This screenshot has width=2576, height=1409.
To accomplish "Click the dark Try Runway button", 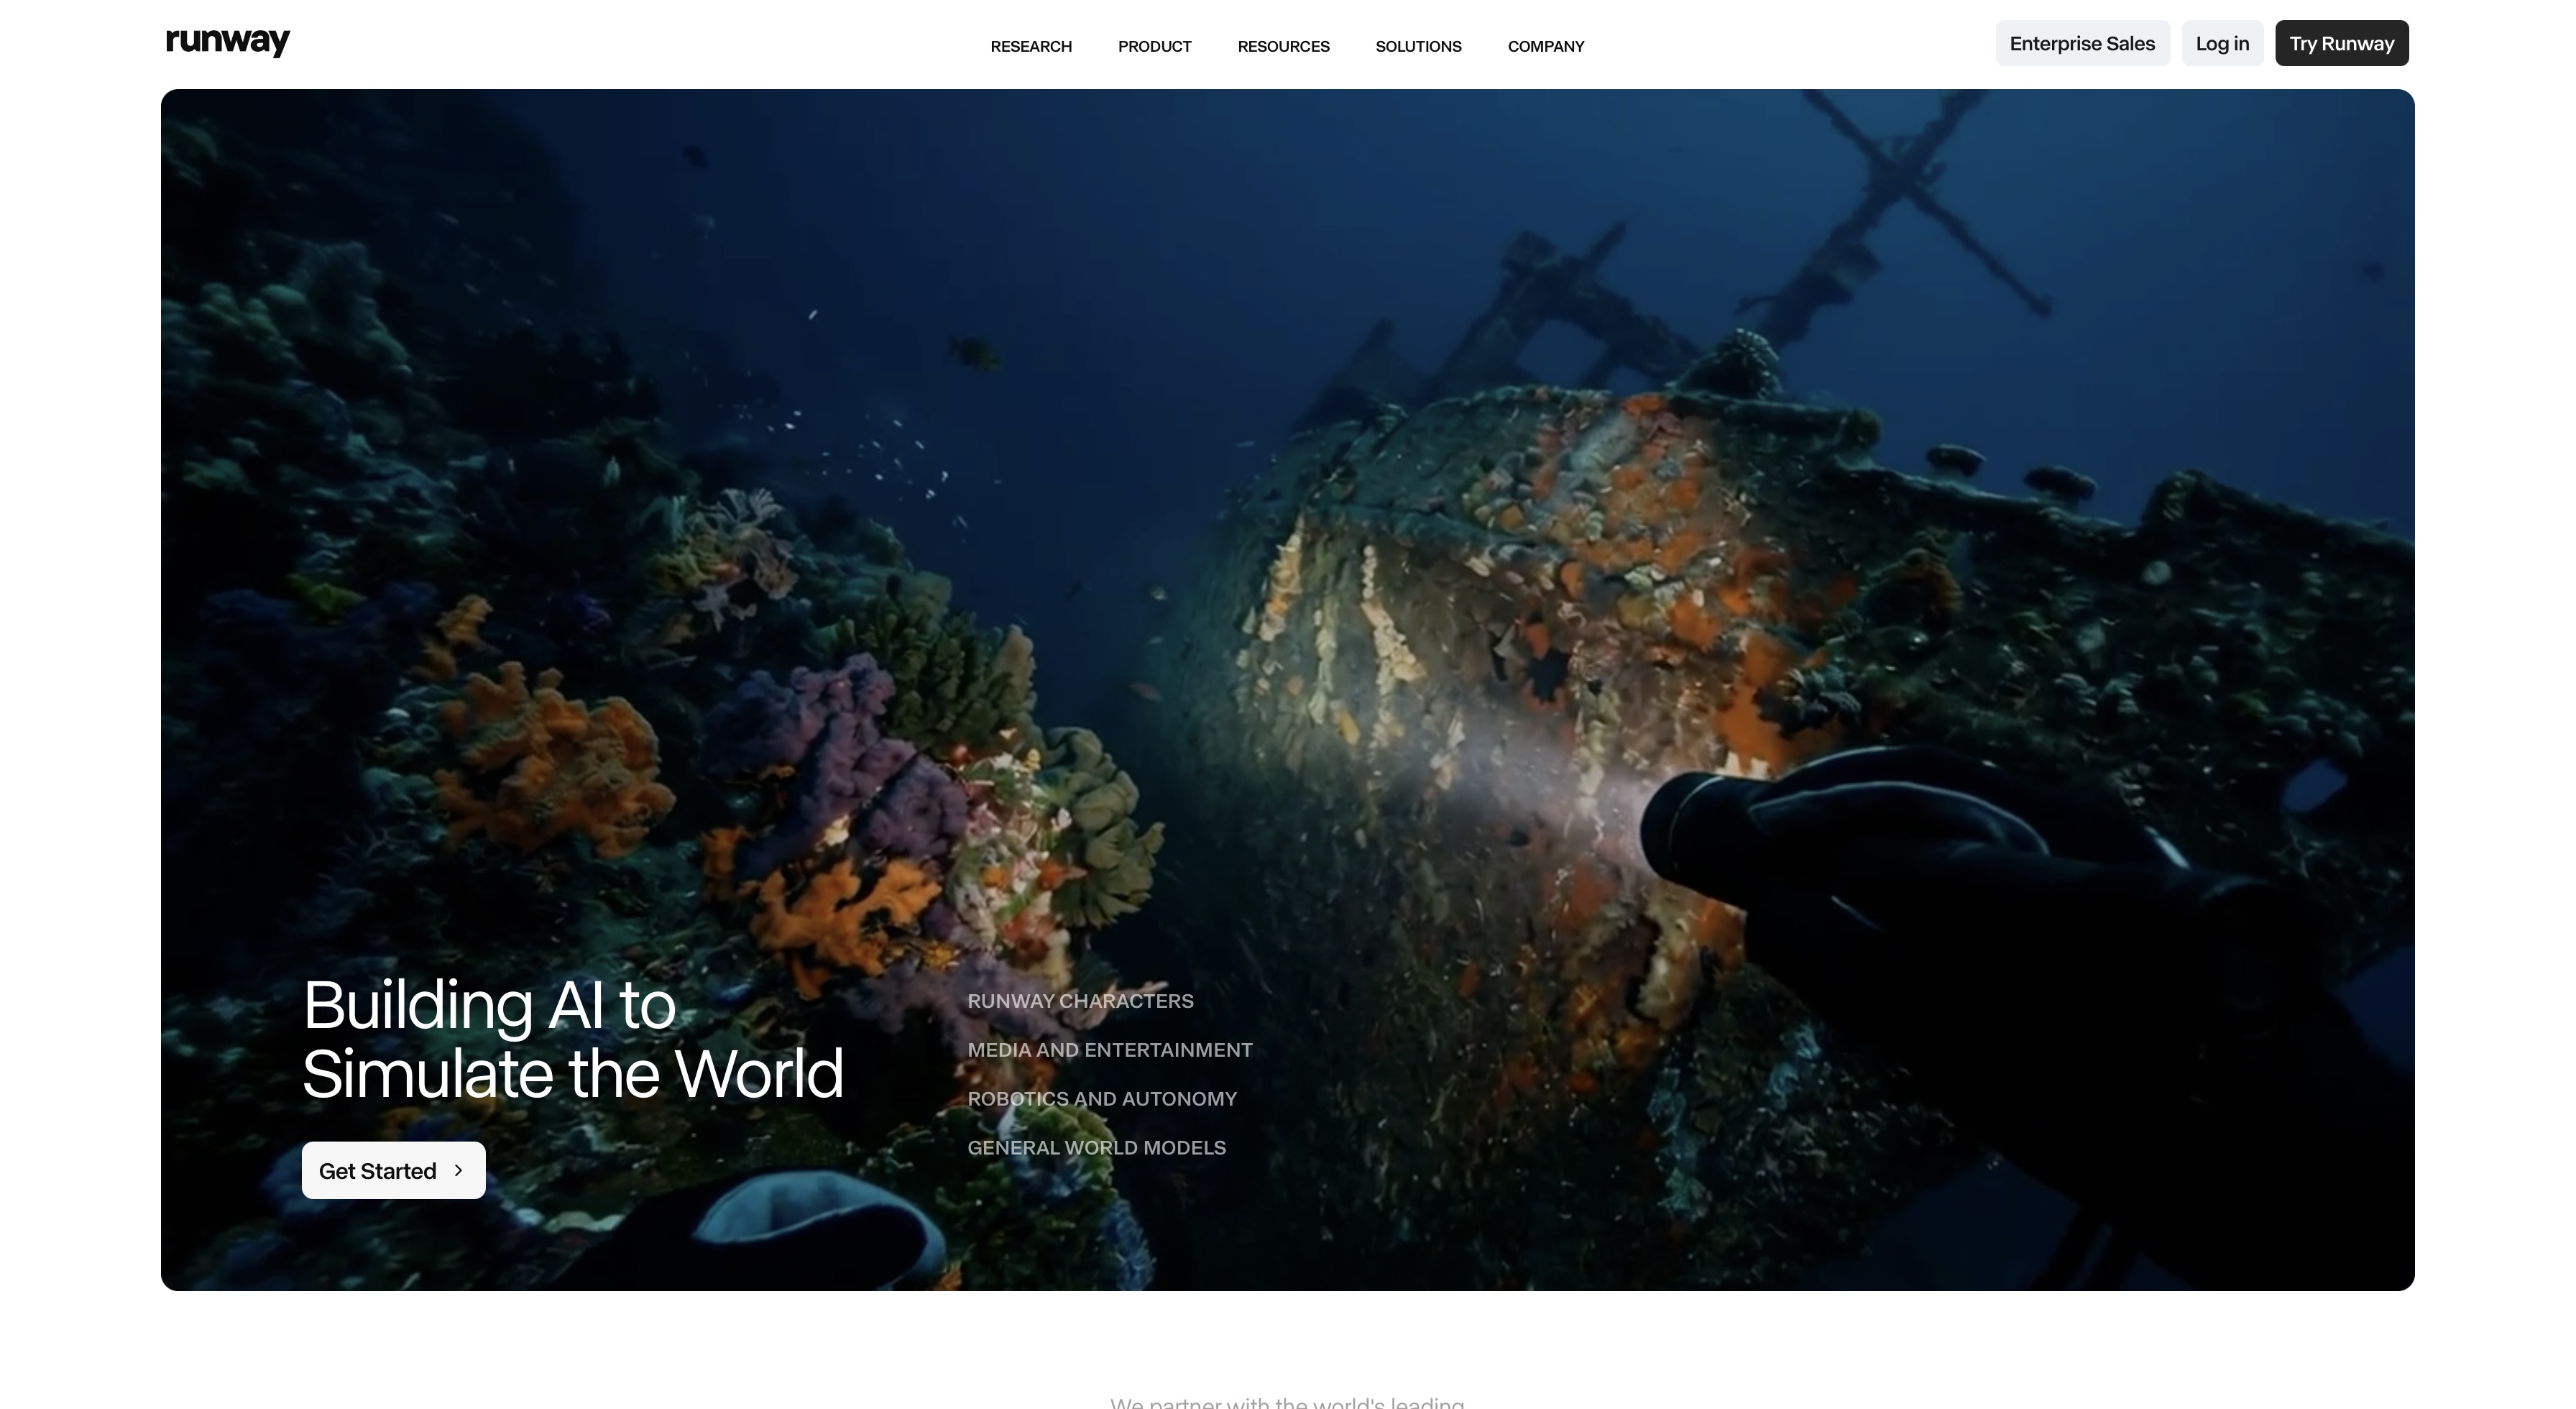I will tap(2340, 43).
